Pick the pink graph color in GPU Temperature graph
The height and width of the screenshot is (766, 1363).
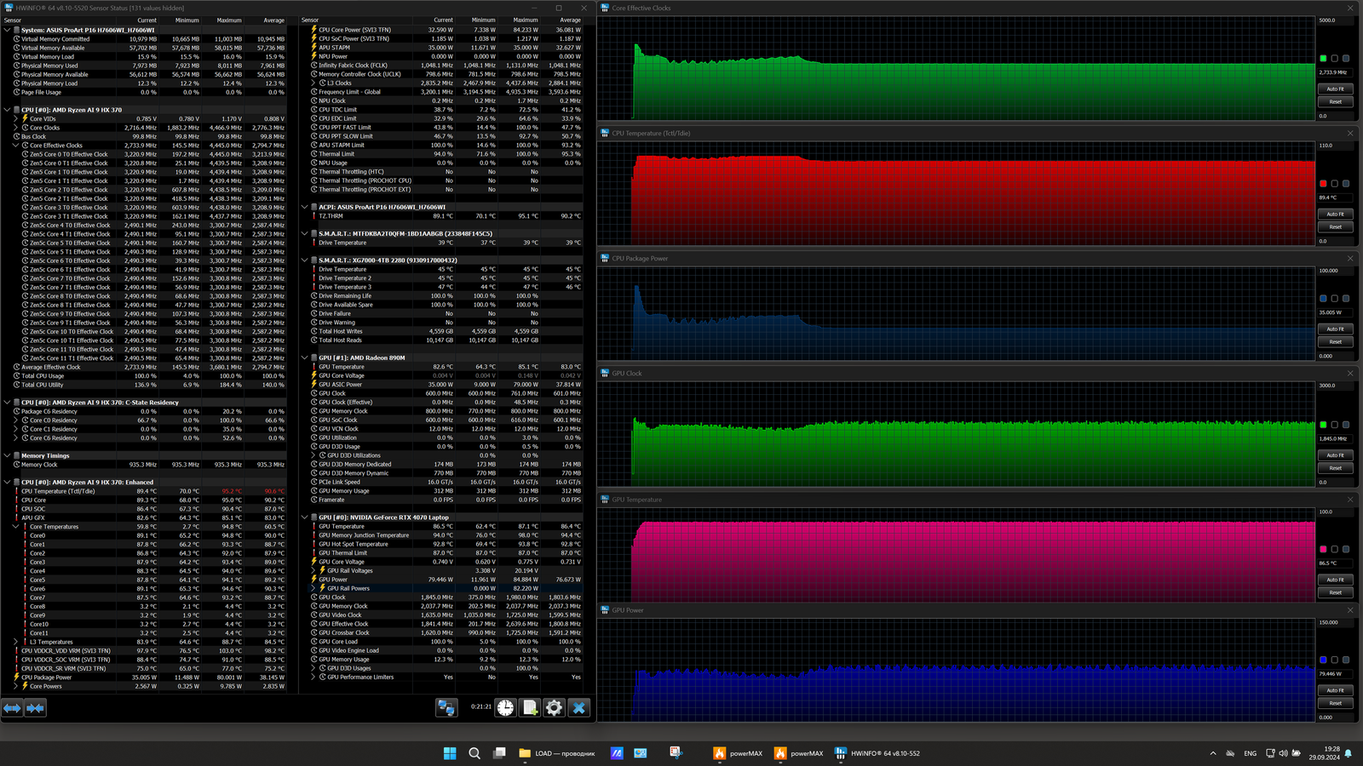tap(1323, 550)
